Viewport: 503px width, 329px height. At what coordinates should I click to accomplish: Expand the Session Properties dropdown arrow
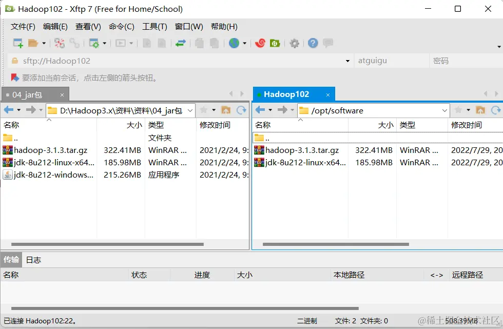tap(104, 43)
